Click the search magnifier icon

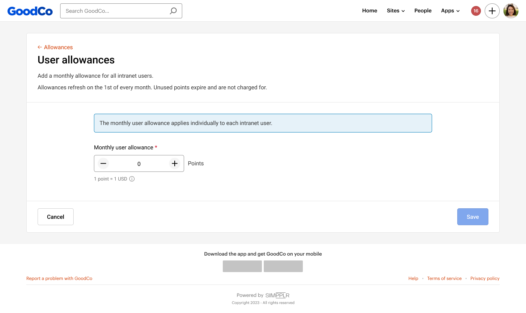tap(173, 11)
